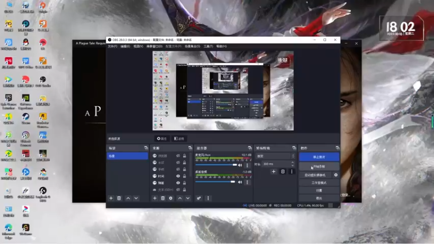Pop out the 场景 dock panel

coord(146,148)
